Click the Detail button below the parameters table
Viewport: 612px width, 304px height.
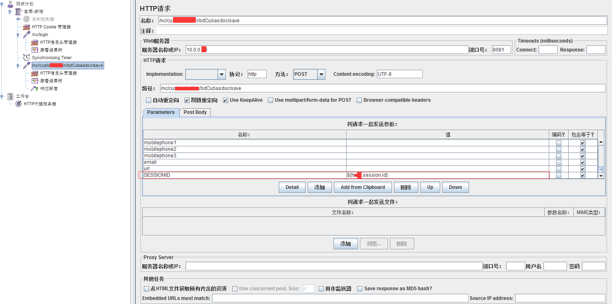[x=292, y=187]
